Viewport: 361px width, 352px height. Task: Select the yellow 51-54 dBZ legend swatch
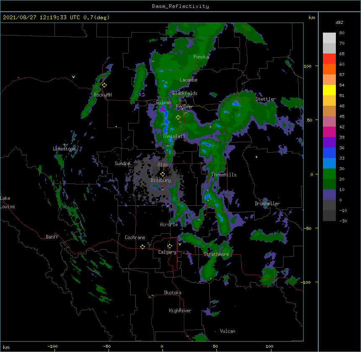[329, 90]
